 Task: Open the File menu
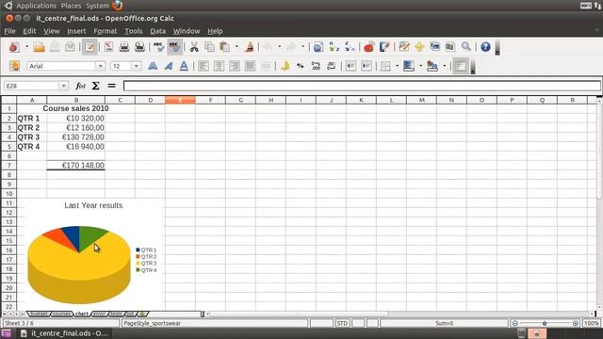tap(9, 31)
